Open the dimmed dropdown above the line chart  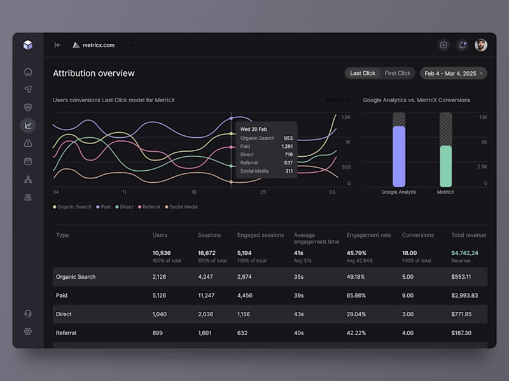pyautogui.click(x=338, y=100)
